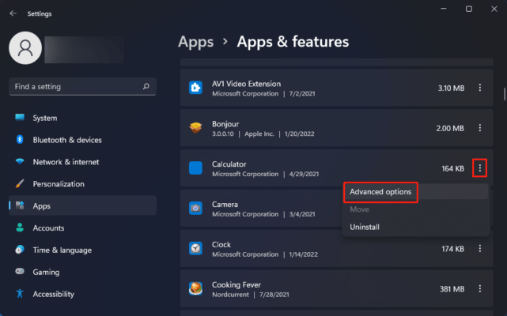Click the Accessibility figure icon
The image size is (507, 316).
[x=20, y=293]
